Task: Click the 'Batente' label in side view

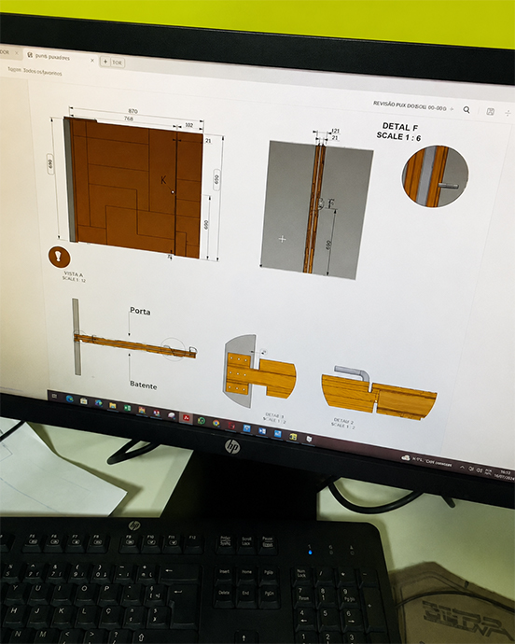Action: coord(144,385)
